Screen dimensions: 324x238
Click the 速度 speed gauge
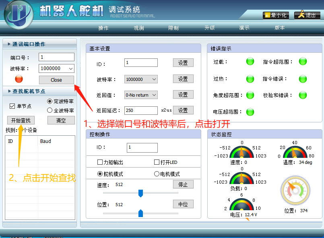241,152
